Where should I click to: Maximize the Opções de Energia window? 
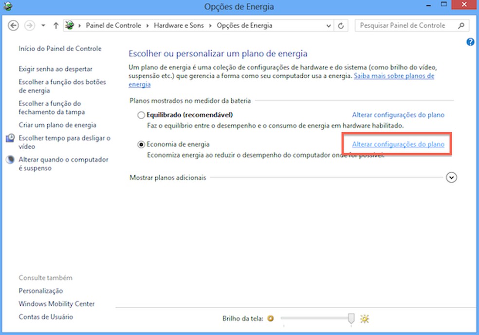click(x=443, y=4)
